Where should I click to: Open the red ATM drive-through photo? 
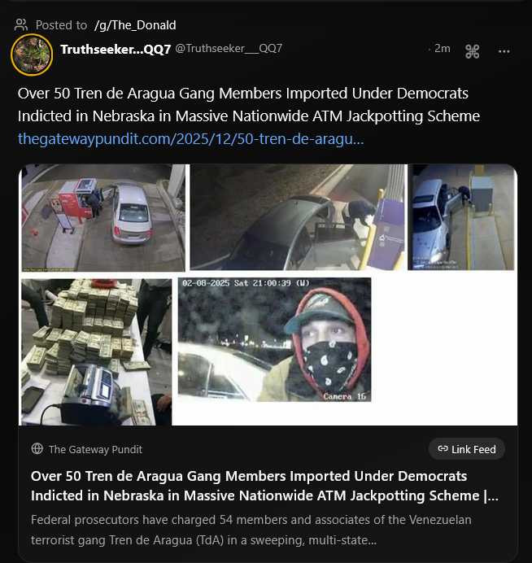point(103,218)
